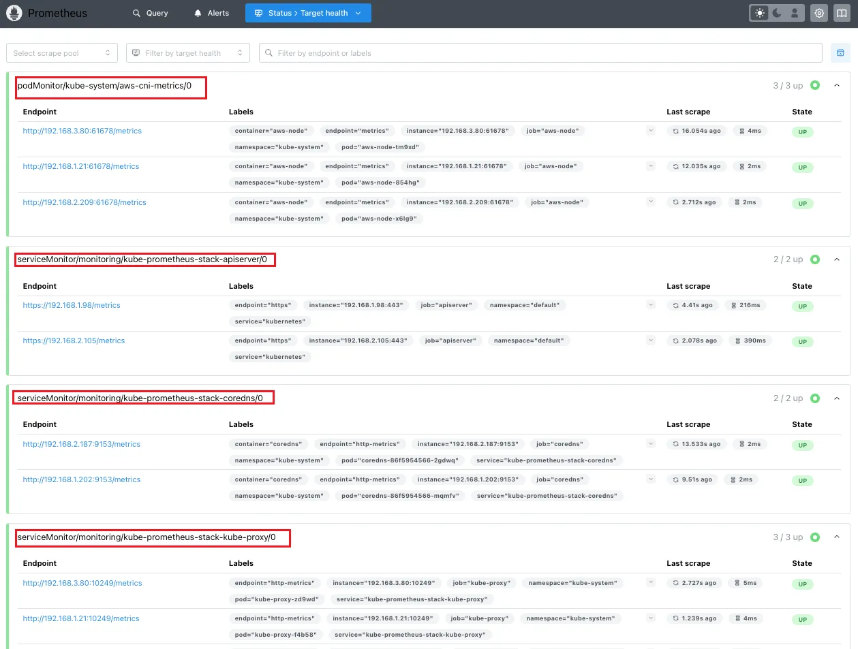The image size is (858, 649).
Task: Click the 16.054s ago last scrape badge
Action: coord(696,131)
